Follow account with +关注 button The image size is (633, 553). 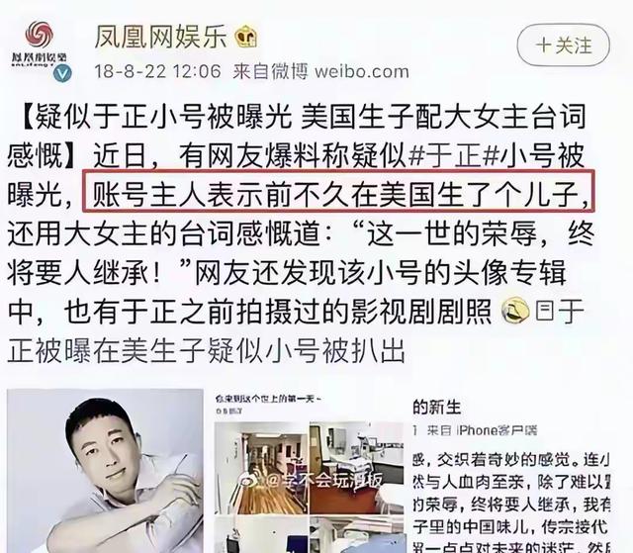[x=564, y=46]
